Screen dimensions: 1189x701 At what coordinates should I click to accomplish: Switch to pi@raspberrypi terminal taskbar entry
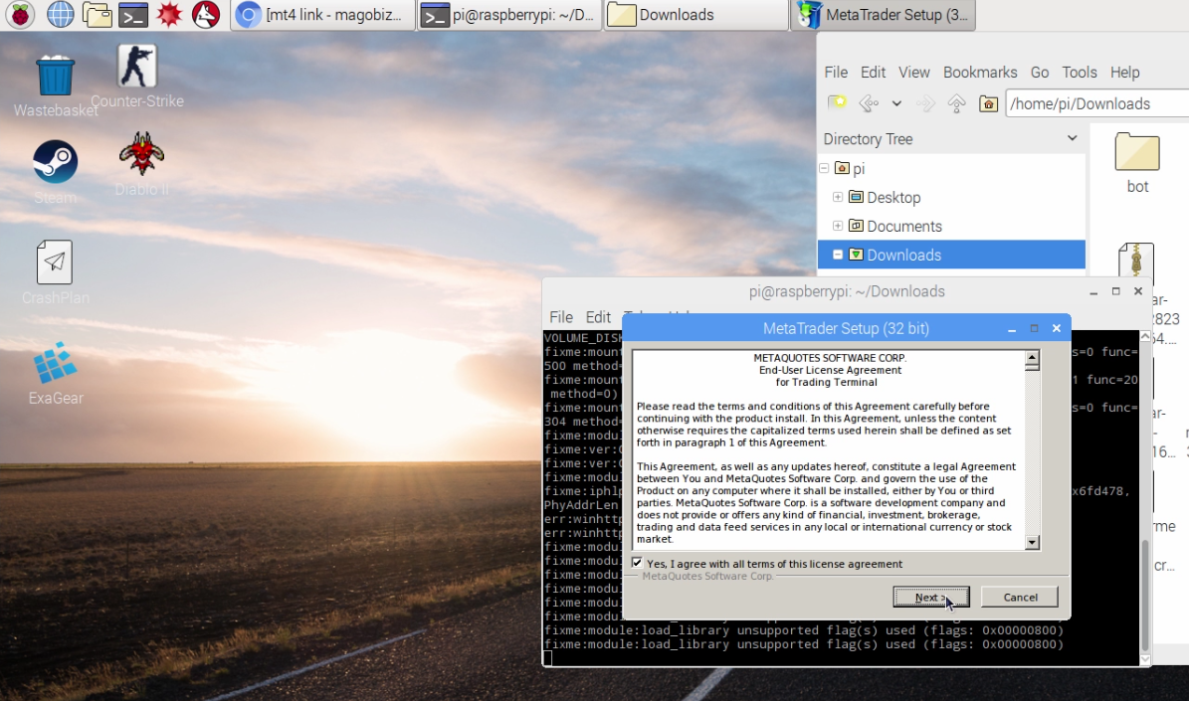[x=509, y=15]
